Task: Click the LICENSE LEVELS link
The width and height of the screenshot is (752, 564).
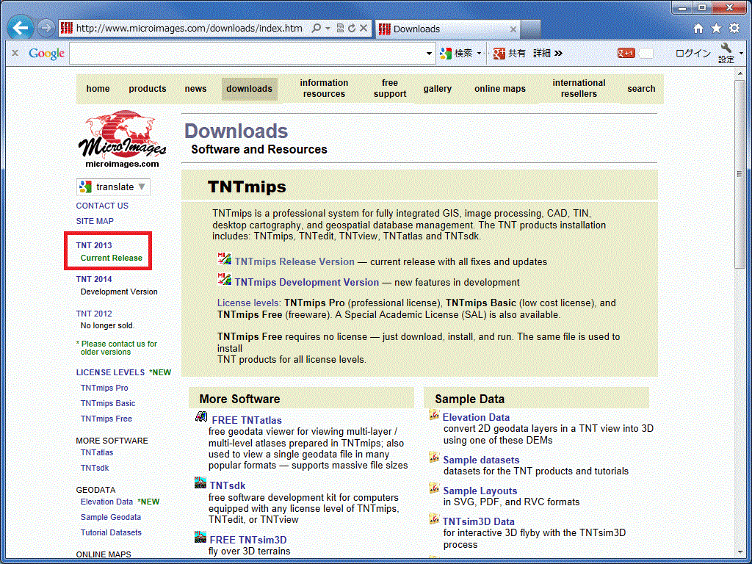Action: [110, 372]
